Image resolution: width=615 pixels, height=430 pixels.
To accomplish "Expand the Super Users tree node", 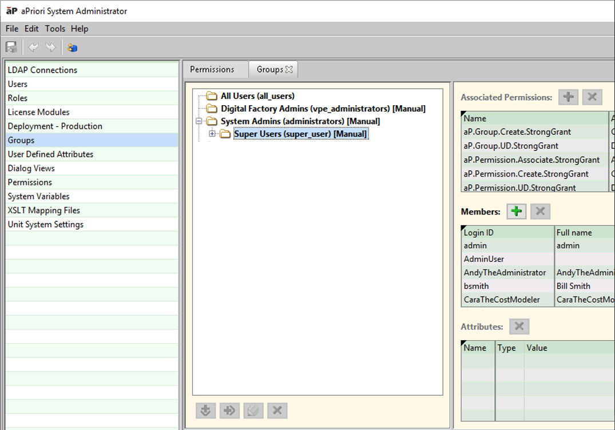I will point(212,134).
